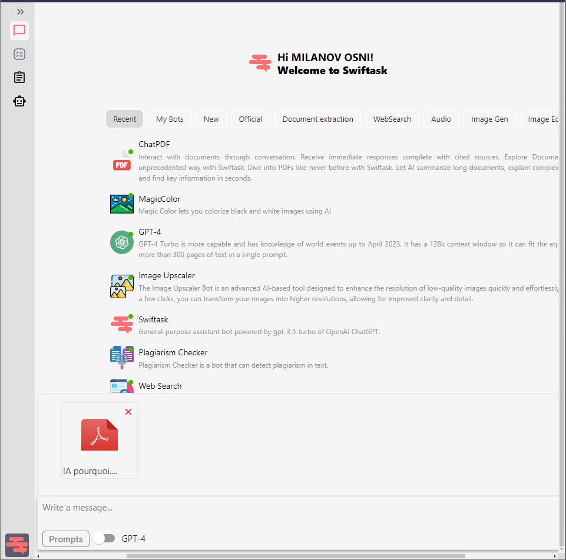This screenshot has height=560, width=566.
Task: Click the attached PDF file thumbnail
Action: click(100, 435)
